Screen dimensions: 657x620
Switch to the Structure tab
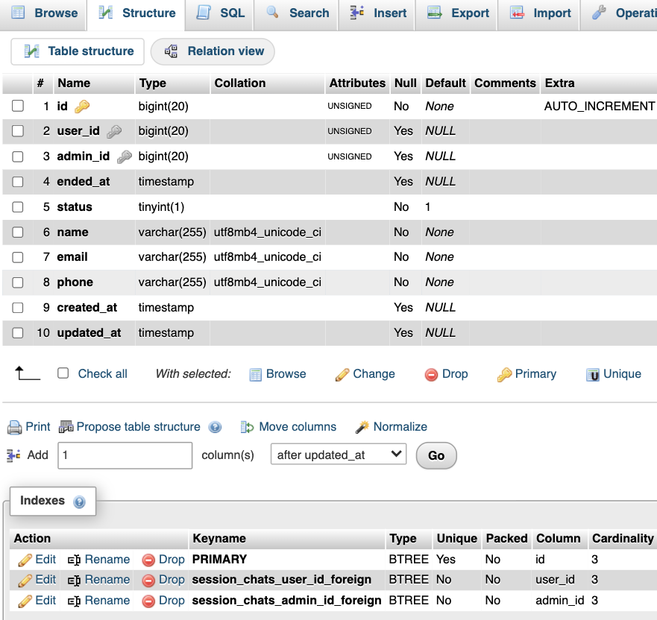[x=136, y=13]
